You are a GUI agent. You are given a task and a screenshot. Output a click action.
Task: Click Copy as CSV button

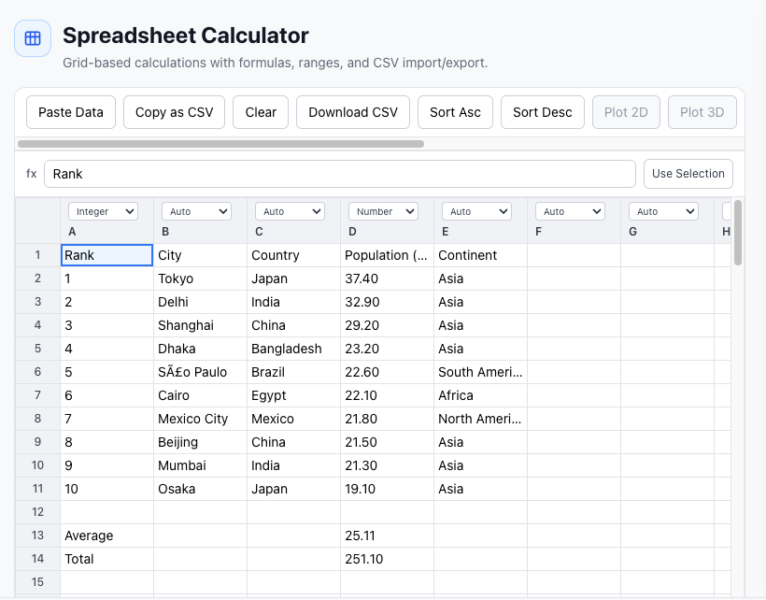[x=174, y=112]
